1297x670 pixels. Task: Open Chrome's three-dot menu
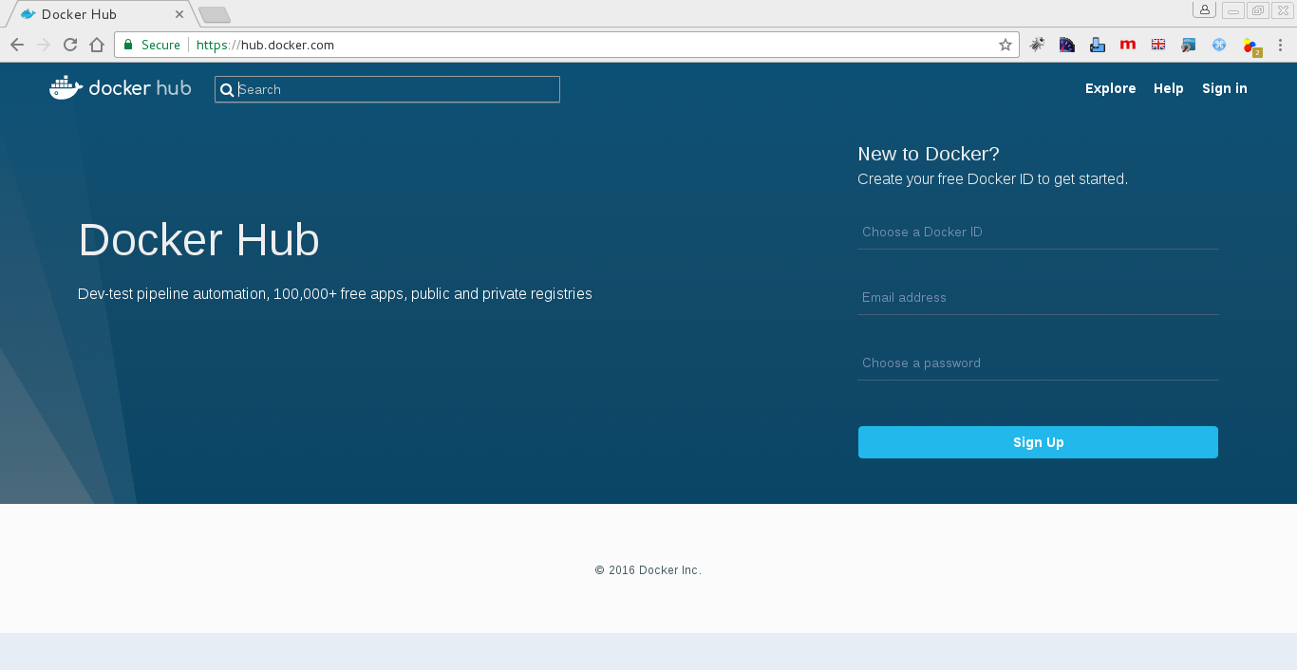tap(1281, 45)
